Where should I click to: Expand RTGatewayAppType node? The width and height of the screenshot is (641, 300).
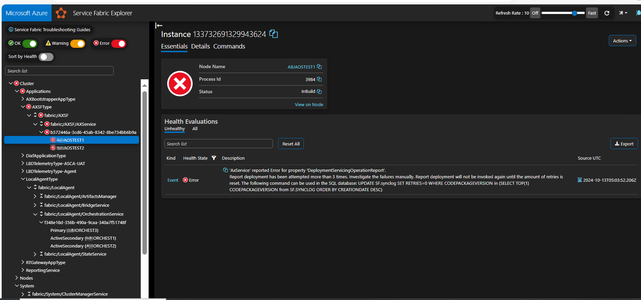23,262
